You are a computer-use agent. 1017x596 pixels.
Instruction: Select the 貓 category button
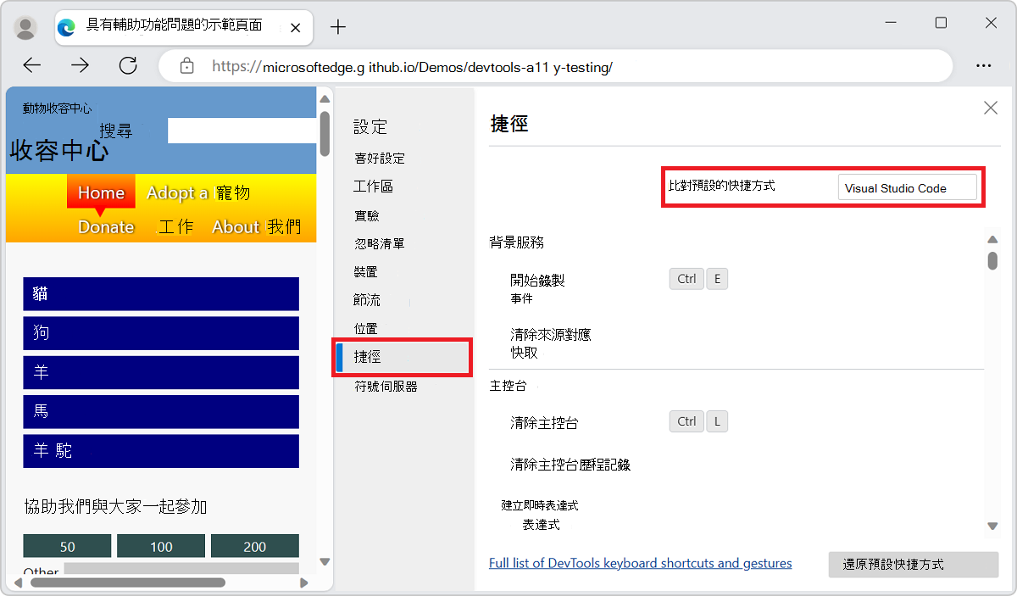pyautogui.click(x=160, y=294)
